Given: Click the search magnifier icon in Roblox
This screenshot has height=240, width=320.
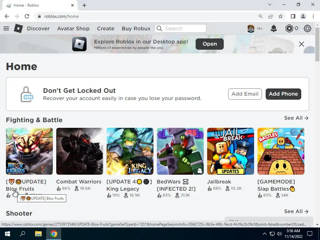Looking at the screenshot, I should pos(159,28).
